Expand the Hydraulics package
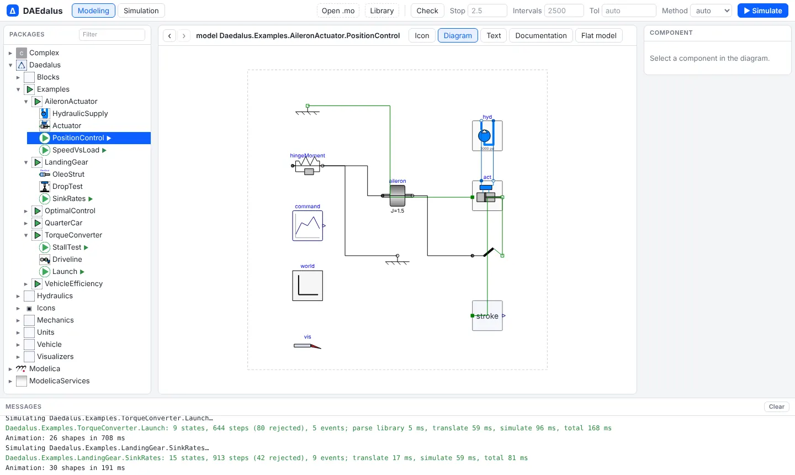795x475 pixels. 18,296
